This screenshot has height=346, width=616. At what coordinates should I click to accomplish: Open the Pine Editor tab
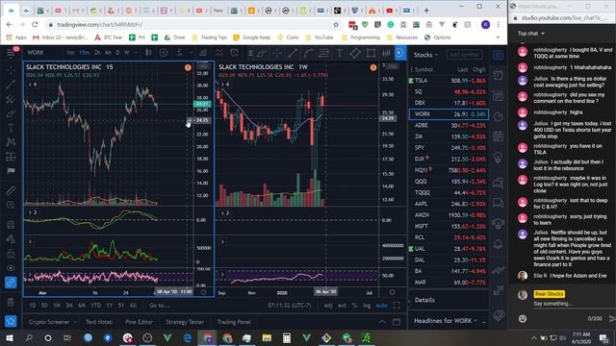pyautogui.click(x=139, y=322)
